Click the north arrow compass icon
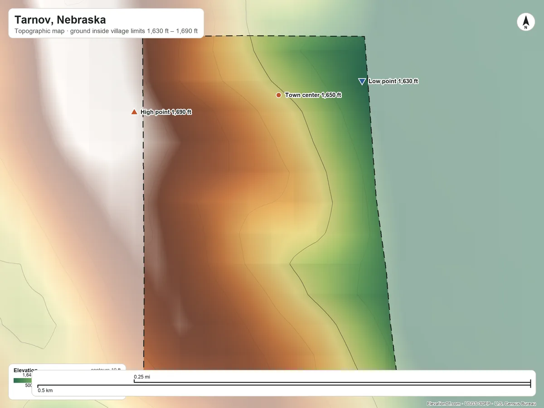 point(525,22)
